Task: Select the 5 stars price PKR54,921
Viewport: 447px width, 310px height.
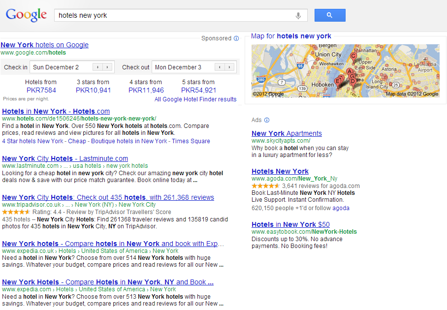Action: pyautogui.click(x=198, y=90)
